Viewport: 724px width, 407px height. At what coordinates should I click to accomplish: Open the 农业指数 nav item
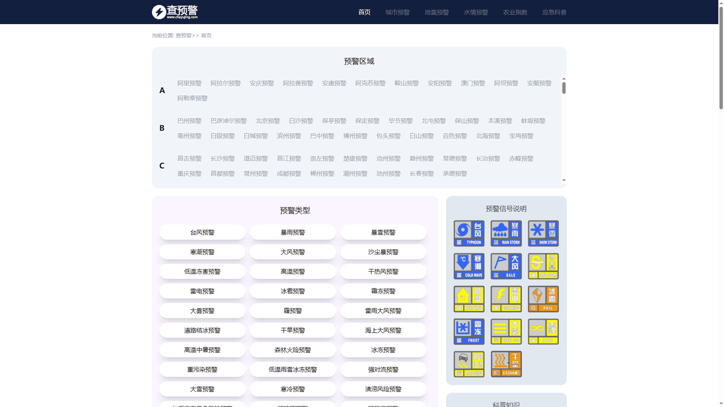click(x=515, y=12)
